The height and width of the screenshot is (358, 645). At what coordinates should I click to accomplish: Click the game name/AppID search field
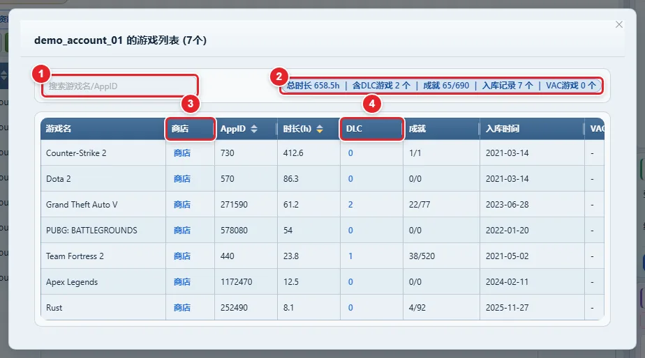119,86
